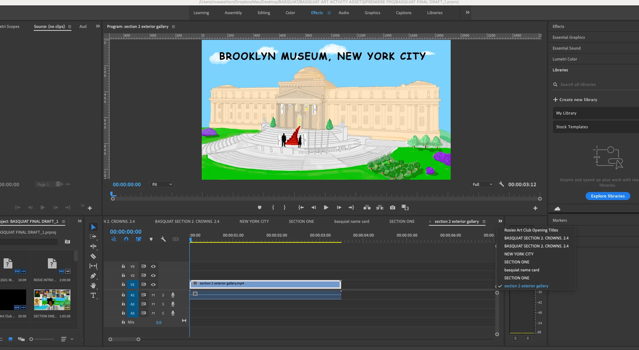This screenshot has height=350, width=639.
Task: Toggle Linked Selection in timeline
Action: [x=138, y=239]
